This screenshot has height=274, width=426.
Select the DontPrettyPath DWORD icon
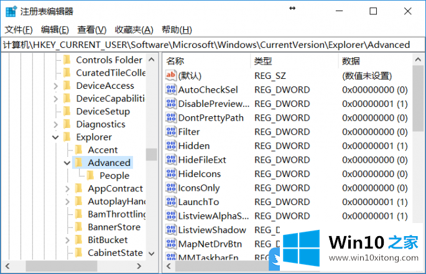tap(170, 117)
